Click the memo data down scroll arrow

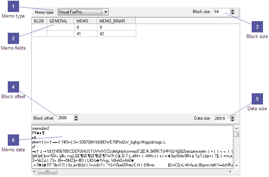(x=237, y=165)
